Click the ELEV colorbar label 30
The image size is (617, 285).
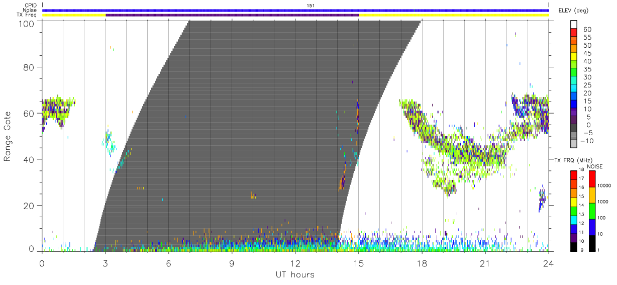tap(587, 77)
